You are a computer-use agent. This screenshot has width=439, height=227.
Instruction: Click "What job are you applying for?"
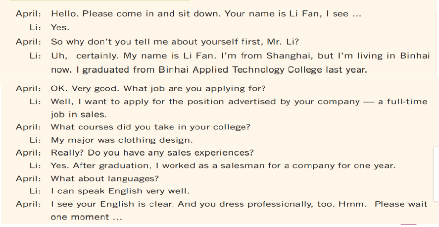(158, 89)
